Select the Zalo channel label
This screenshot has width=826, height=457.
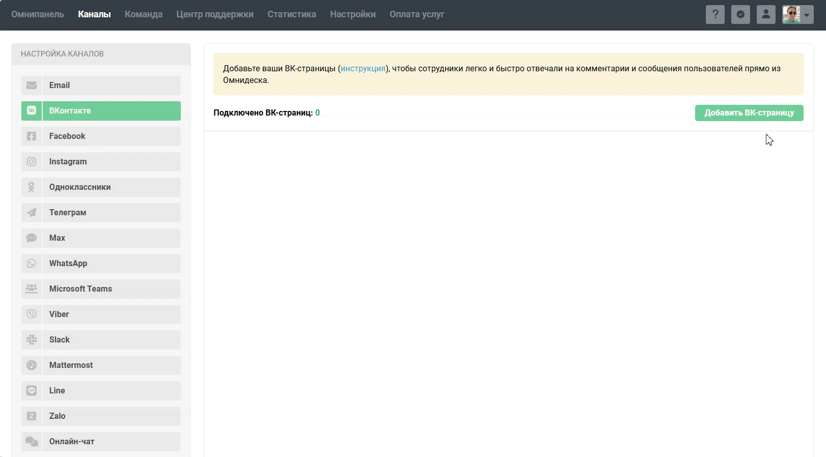[57, 416]
